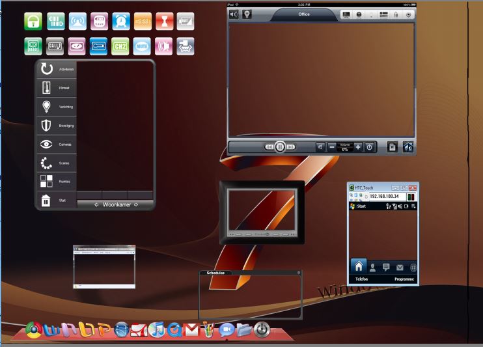Viewport: 483px width, 347px height.
Task: Mute audio with speaker button beside volume
Action: pyautogui.click(x=320, y=147)
